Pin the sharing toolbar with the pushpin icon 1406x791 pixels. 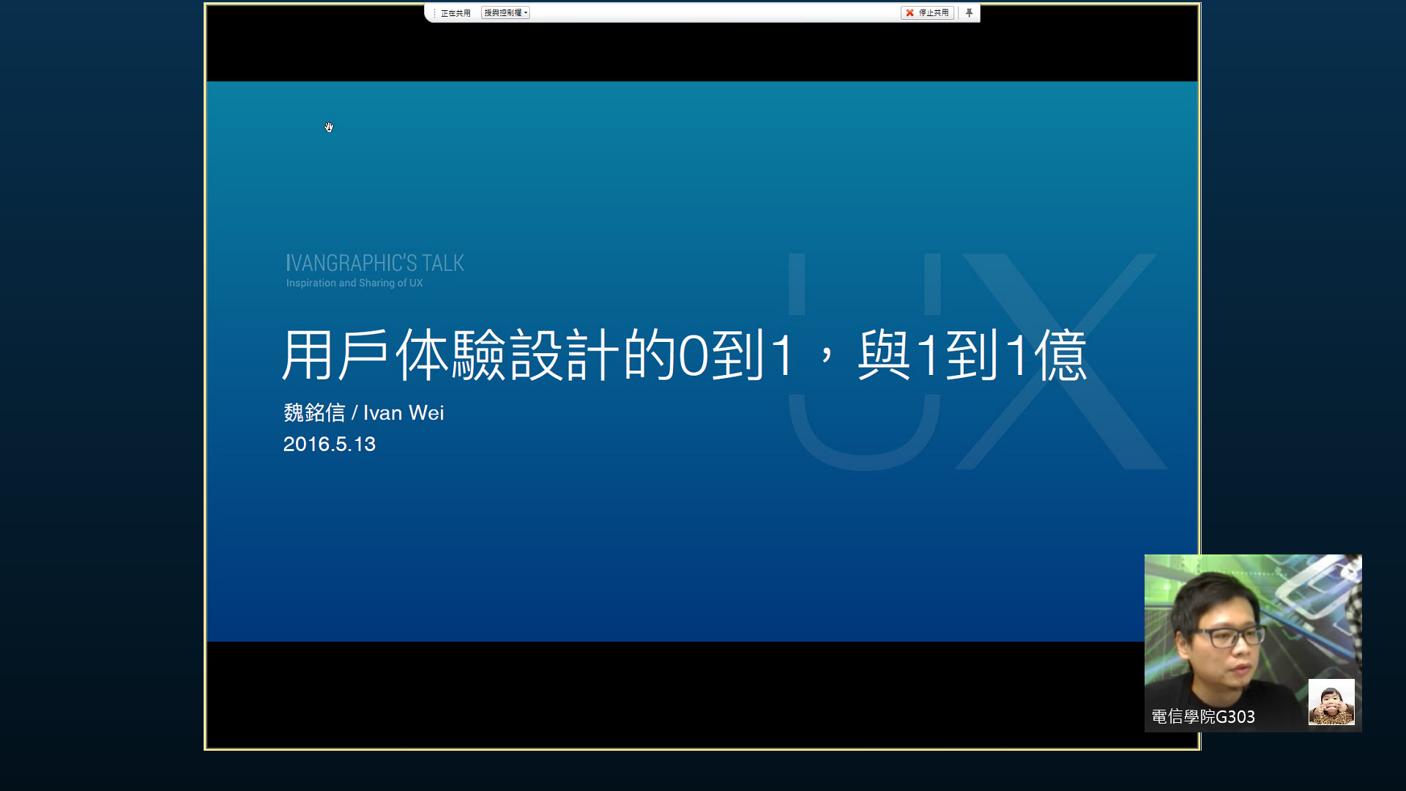coord(969,12)
